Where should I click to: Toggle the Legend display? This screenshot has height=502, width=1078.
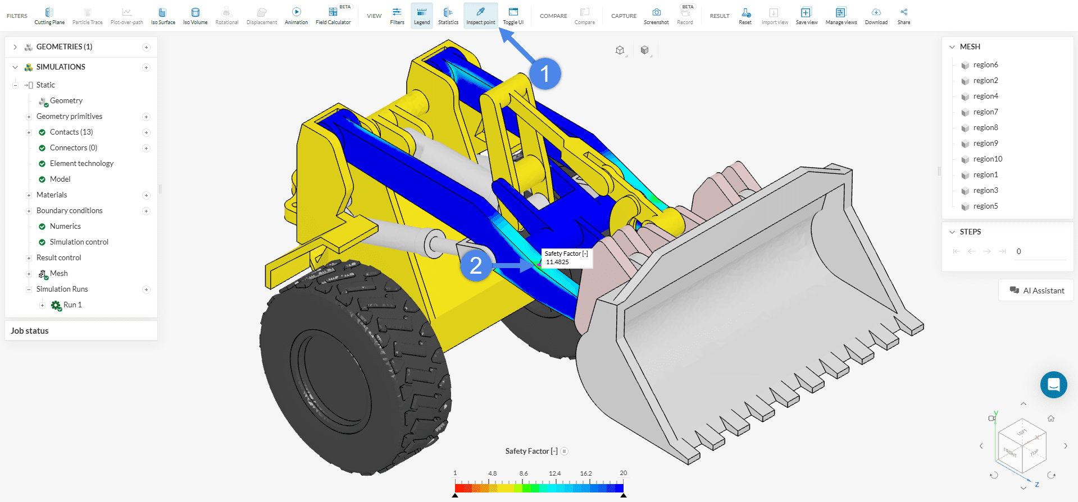tap(421, 16)
